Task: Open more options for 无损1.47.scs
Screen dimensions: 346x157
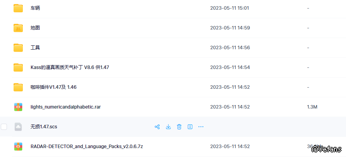Action: point(201,127)
